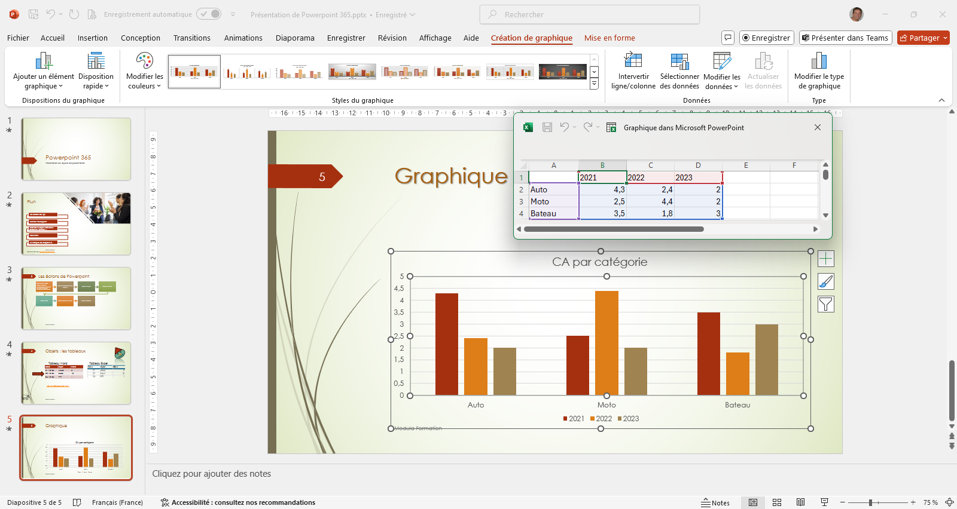Click Sélectionner des données
Viewport: 957px width, 509px height.
(x=679, y=71)
